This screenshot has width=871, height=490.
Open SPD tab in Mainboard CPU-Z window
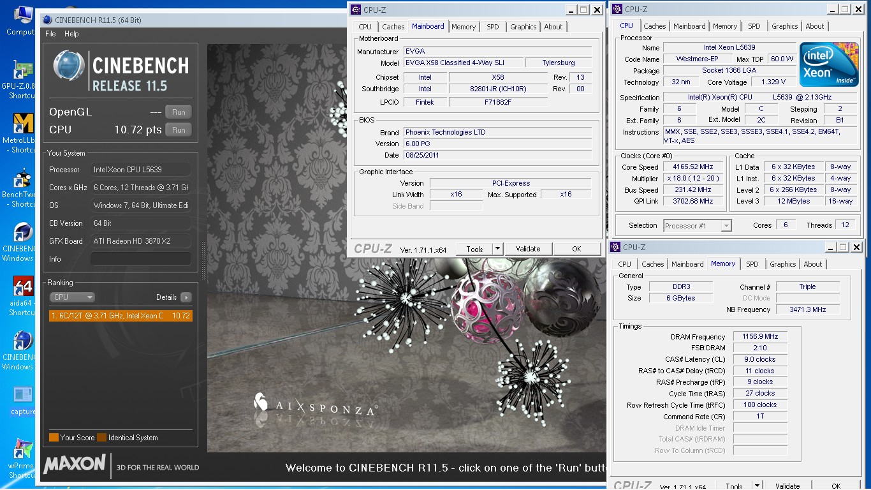pos(493,27)
